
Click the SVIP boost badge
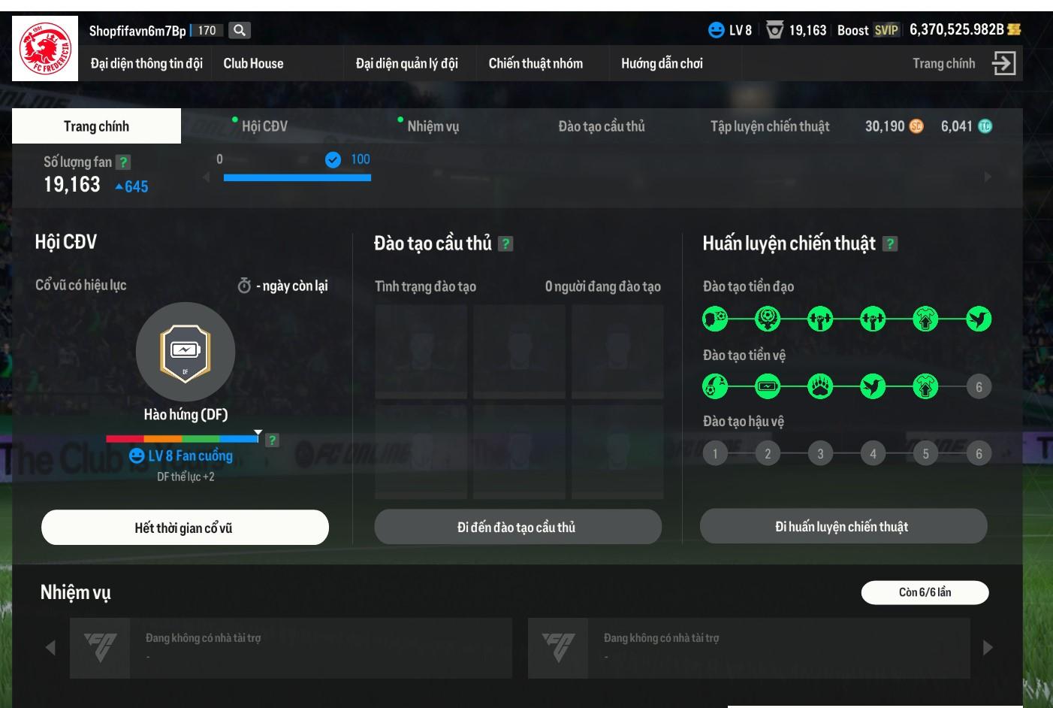[x=886, y=30]
